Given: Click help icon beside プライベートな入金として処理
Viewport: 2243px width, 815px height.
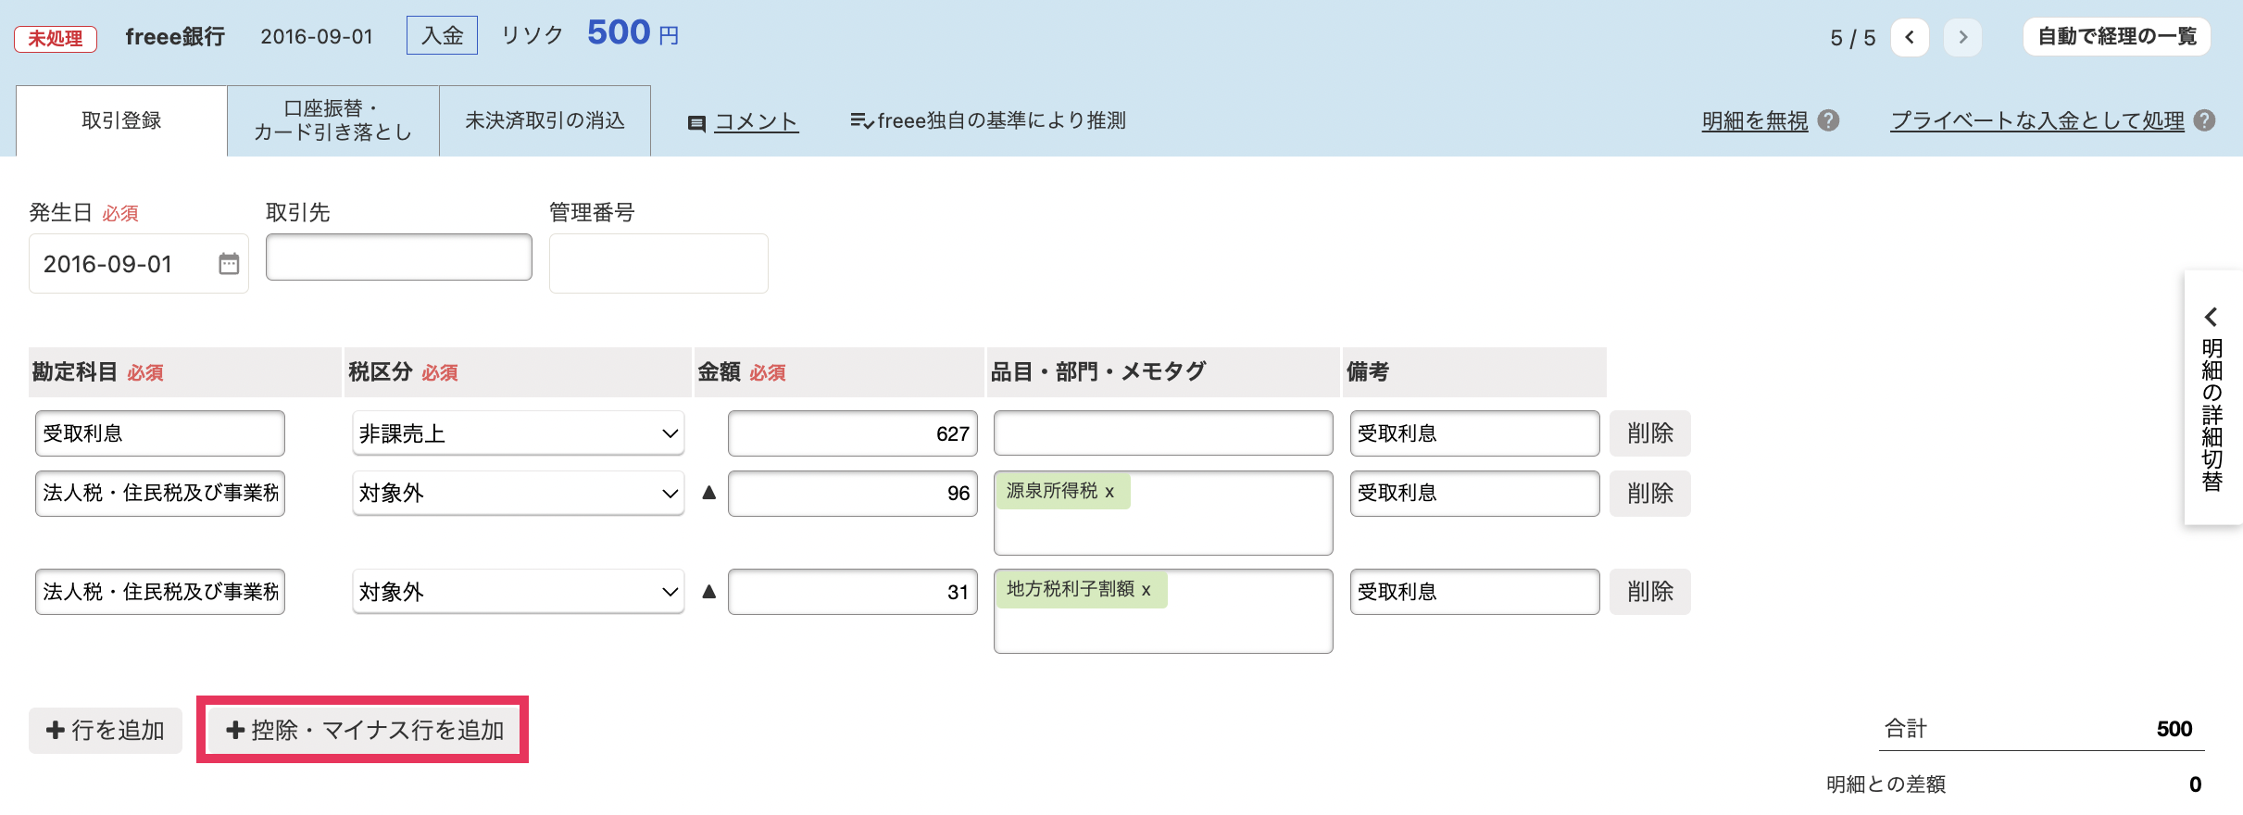Looking at the screenshot, I should tap(2205, 120).
